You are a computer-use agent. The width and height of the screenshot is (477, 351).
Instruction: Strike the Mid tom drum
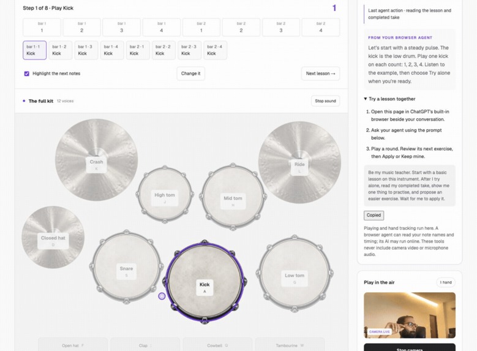(233, 197)
